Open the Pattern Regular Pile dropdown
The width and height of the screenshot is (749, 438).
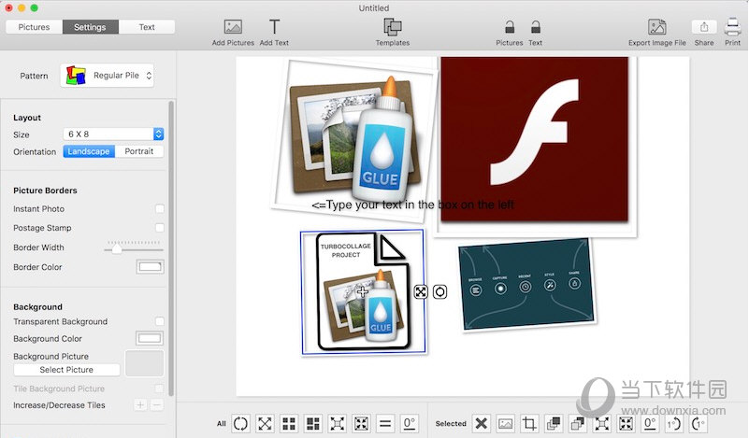[107, 76]
